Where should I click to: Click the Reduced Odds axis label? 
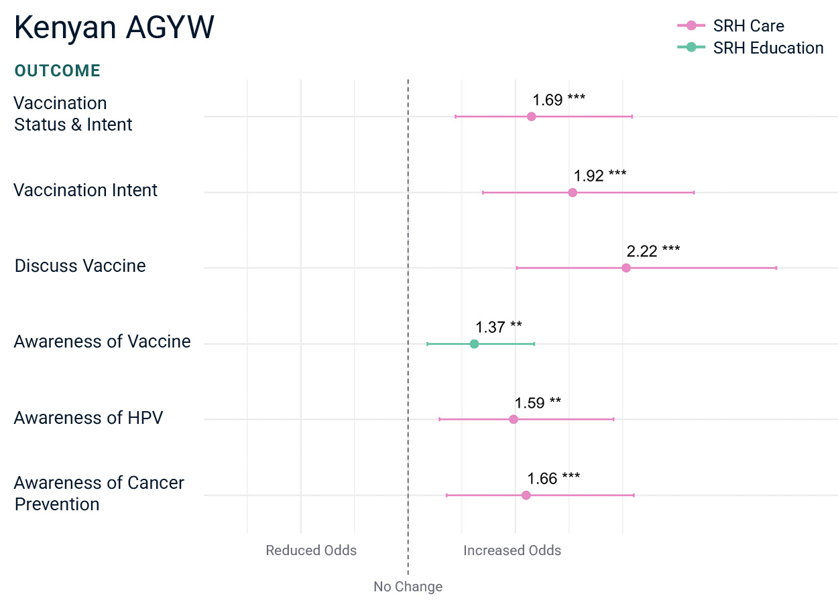(311, 550)
